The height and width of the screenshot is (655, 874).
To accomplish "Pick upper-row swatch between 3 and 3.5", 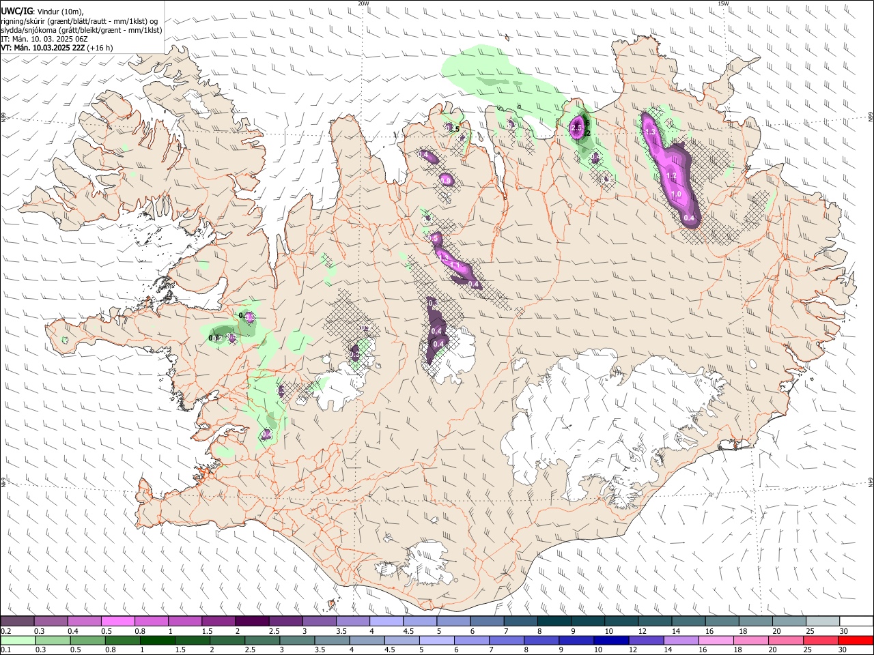I will (x=319, y=622).
